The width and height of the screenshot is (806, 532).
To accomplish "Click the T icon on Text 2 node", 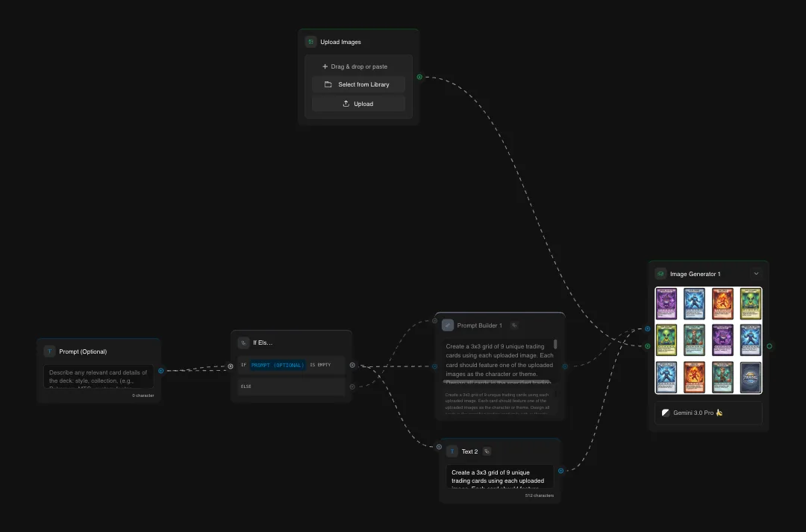I will point(452,451).
